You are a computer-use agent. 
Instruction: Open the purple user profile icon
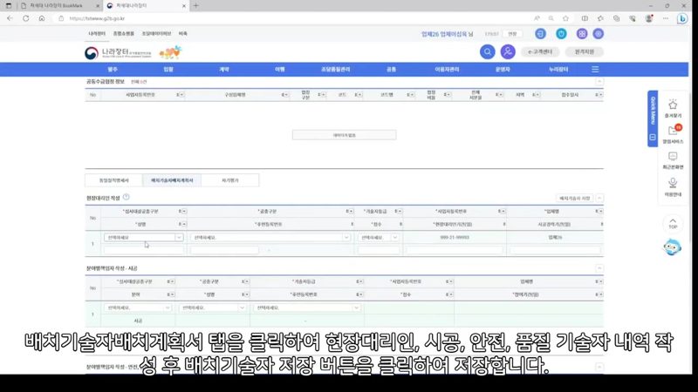point(508,52)
